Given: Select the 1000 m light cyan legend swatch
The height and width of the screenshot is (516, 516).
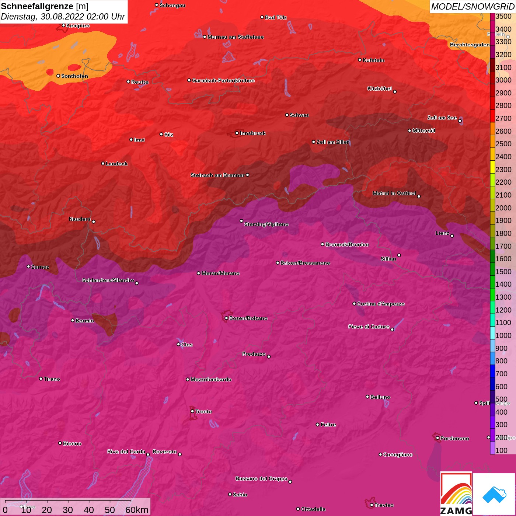Looking at the screenshot, I should [492, 332].
